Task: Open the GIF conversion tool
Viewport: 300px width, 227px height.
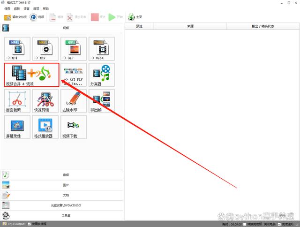Action: point(74,49)
